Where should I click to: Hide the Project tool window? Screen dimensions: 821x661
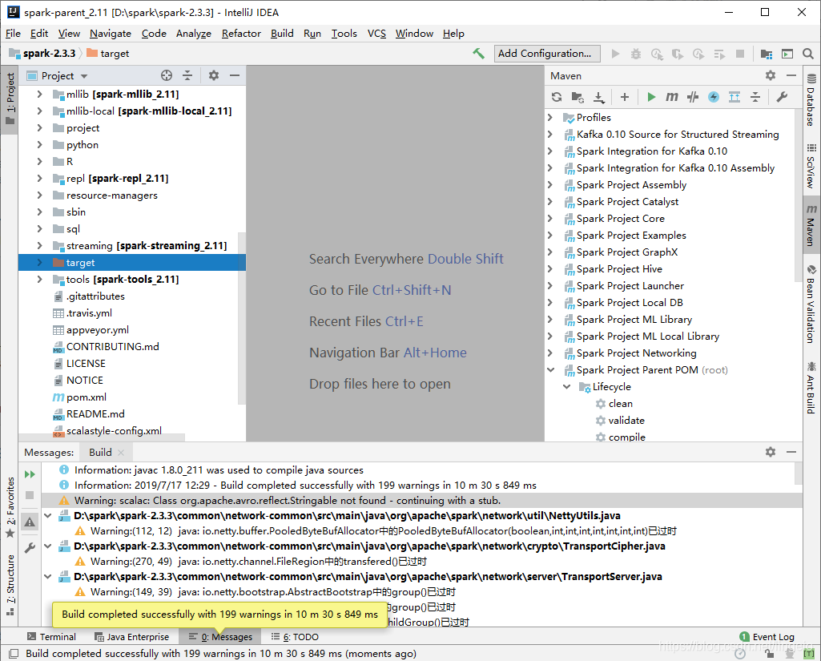[x=235, y=75]
